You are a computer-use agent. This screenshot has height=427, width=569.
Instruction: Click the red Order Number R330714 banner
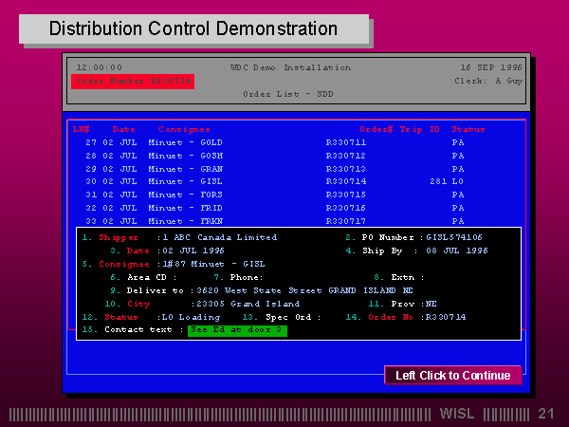[x=133, y=82]
